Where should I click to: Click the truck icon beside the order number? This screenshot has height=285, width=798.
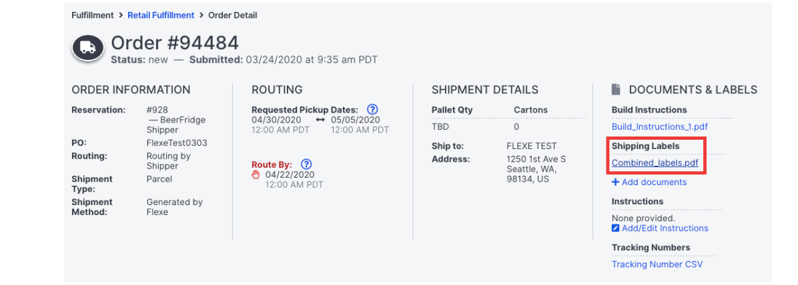pos(87,48)
